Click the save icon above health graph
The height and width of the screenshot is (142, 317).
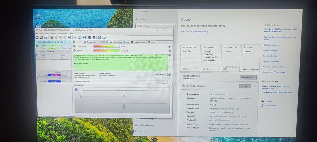click(x=76, y=89)
